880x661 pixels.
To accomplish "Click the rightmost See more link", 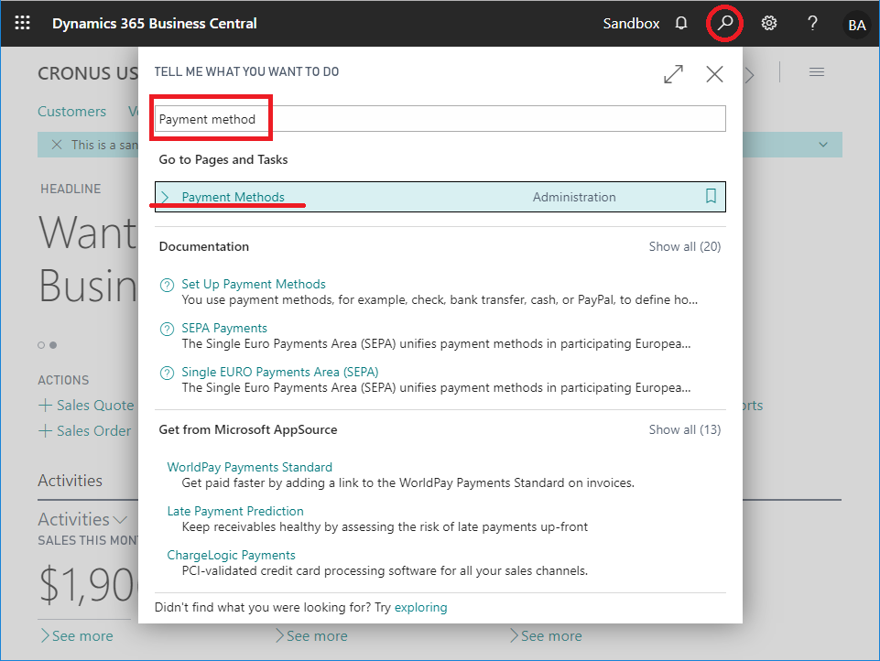I will [546, 635].
